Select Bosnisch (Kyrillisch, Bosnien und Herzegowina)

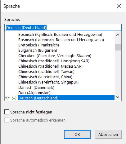[60, 35]
